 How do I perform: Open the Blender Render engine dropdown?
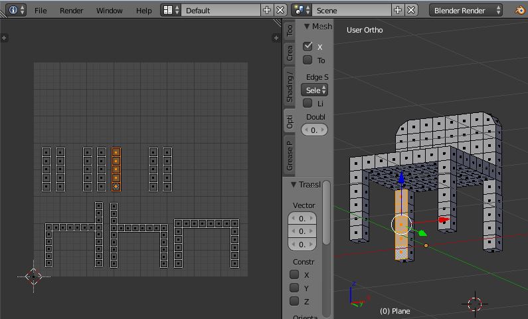pyautogui.click(x=466, y=10)
